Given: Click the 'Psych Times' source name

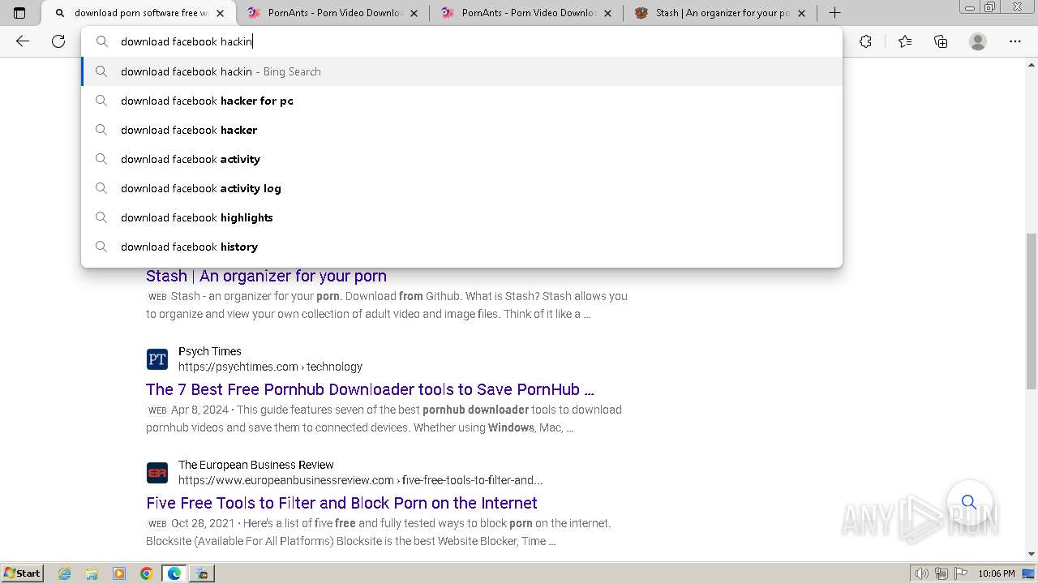Looking at the screenshot, I should [210, 351].
